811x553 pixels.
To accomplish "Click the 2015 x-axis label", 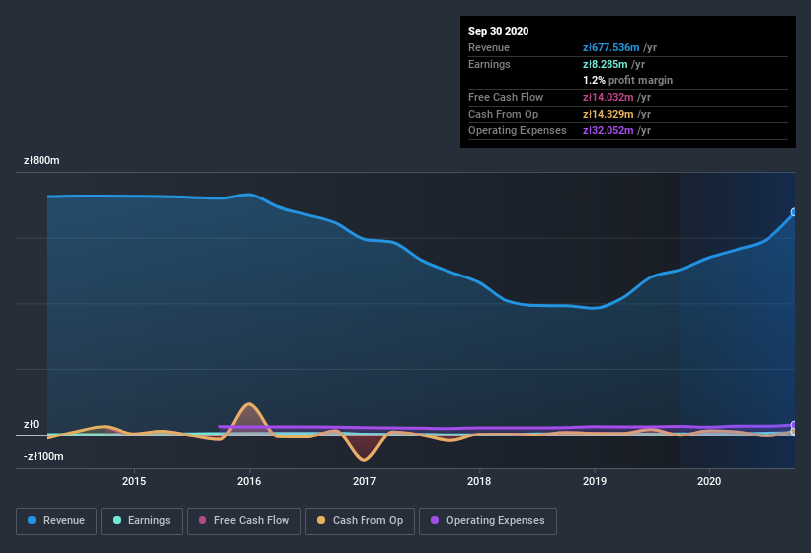I will pos(134,481).
